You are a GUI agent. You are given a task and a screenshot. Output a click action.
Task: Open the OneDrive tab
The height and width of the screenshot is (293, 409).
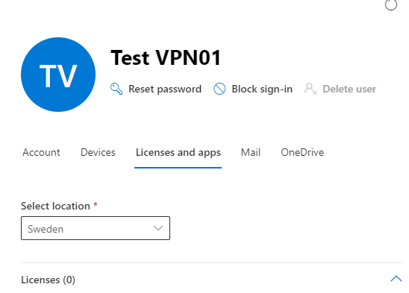coord(302,152)
